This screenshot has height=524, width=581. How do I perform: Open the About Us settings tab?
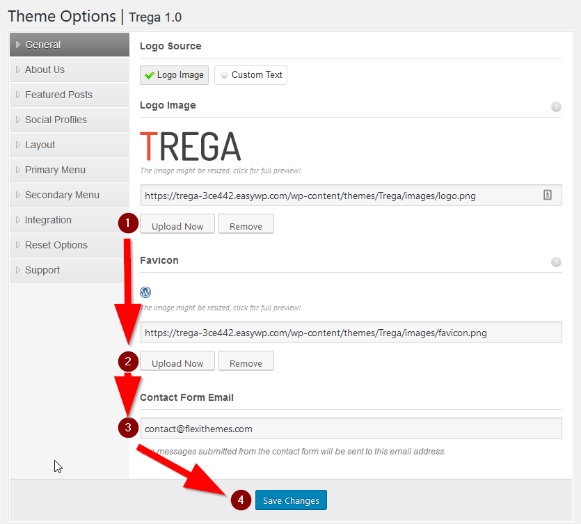click(x=70, y=70)
